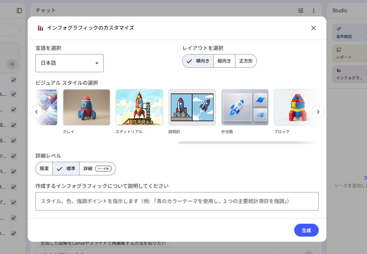Screen dimensions: 367x254
Task: Switch the layout to 縦向き
Action: [224, 61]
